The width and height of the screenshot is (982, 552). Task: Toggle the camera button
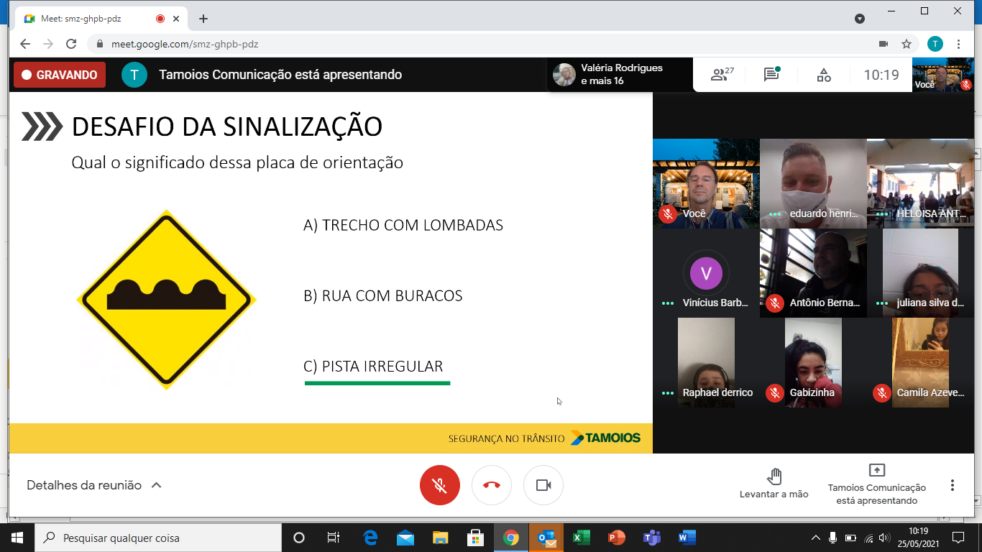click(543, 485)
